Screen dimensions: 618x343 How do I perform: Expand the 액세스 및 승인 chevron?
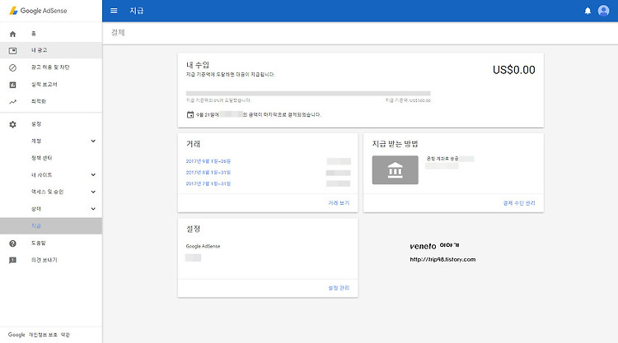[x=93, y=192]
